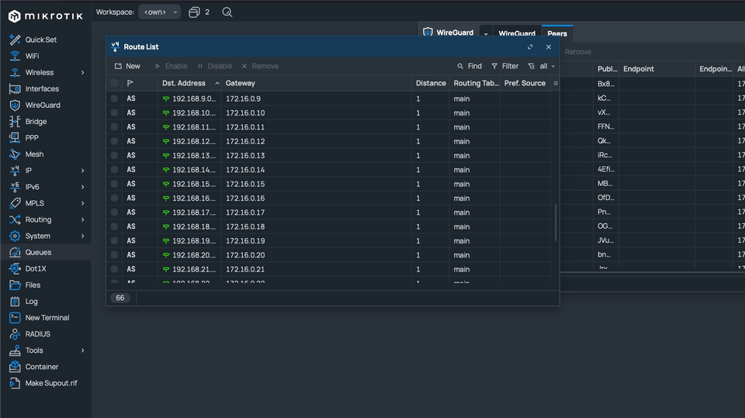
Task: Open WireGuard window tab dropdown arrow
Action: click(486, 33)
